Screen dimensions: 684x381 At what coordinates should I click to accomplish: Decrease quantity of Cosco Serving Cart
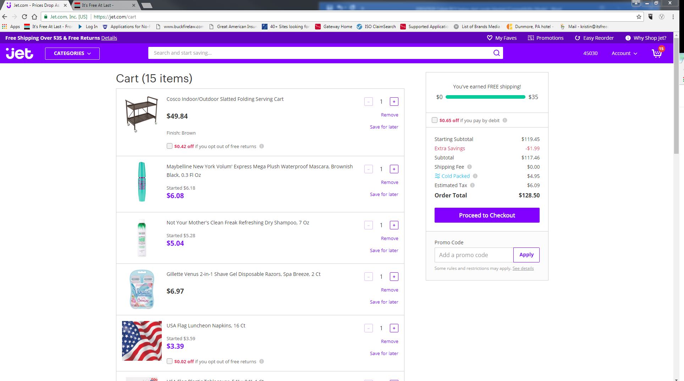pos(369,102)
